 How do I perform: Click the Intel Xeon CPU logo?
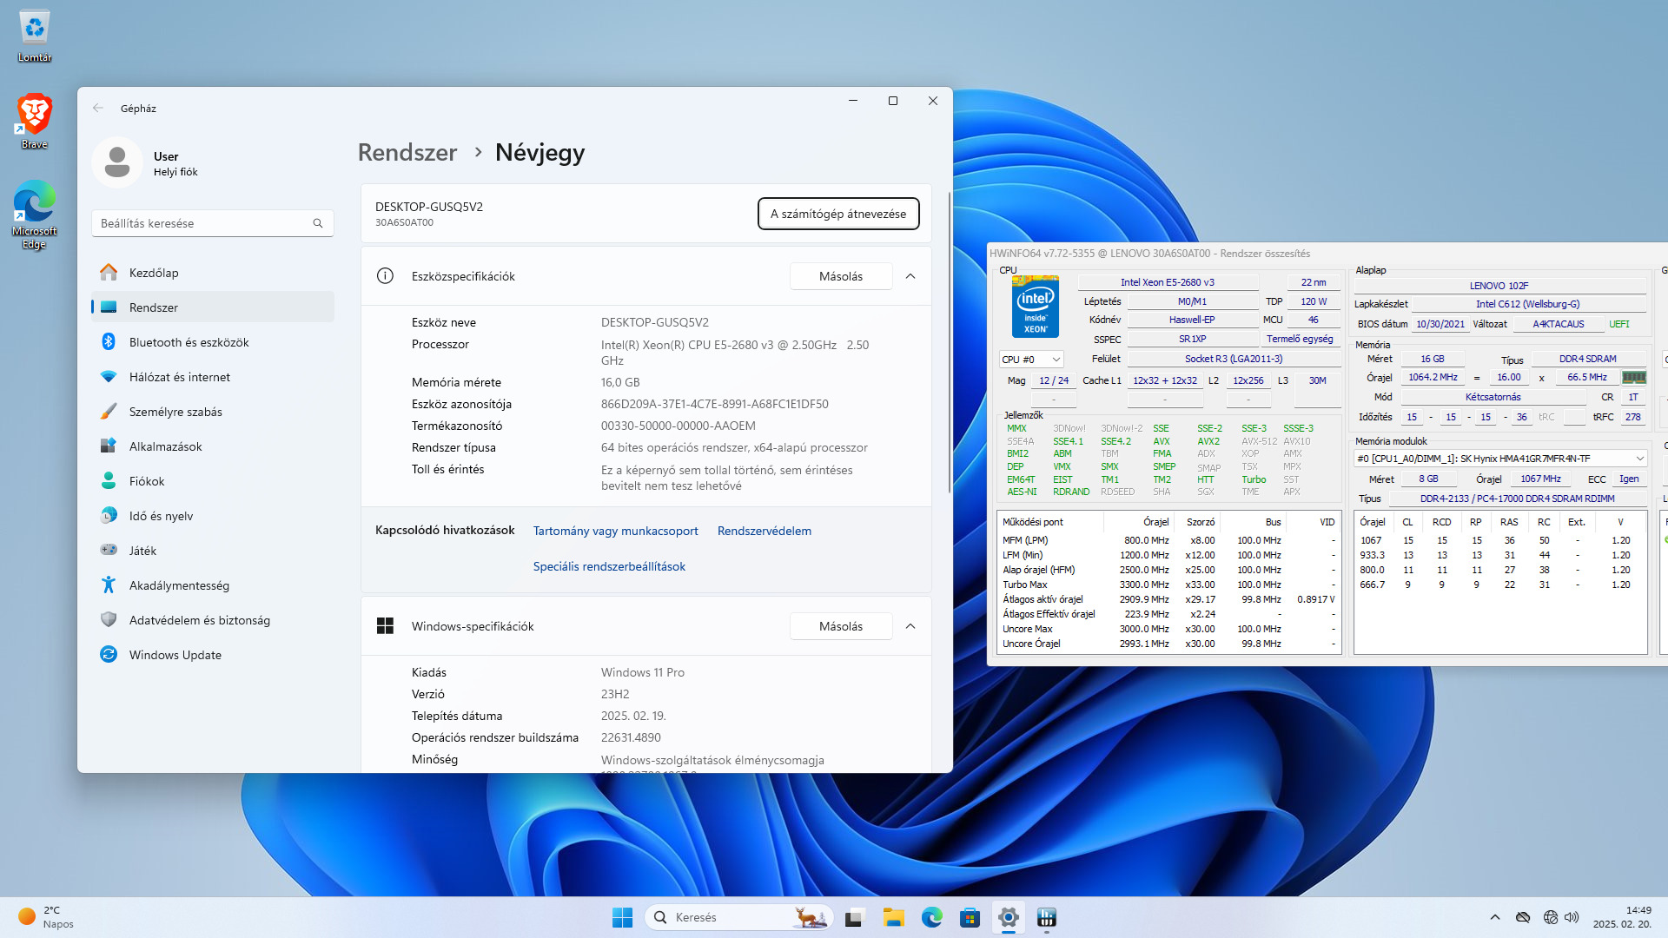pos(1036,307)
